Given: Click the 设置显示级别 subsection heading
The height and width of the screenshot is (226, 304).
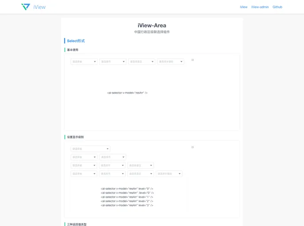Looking at the screenshot, I should [75, 137].
